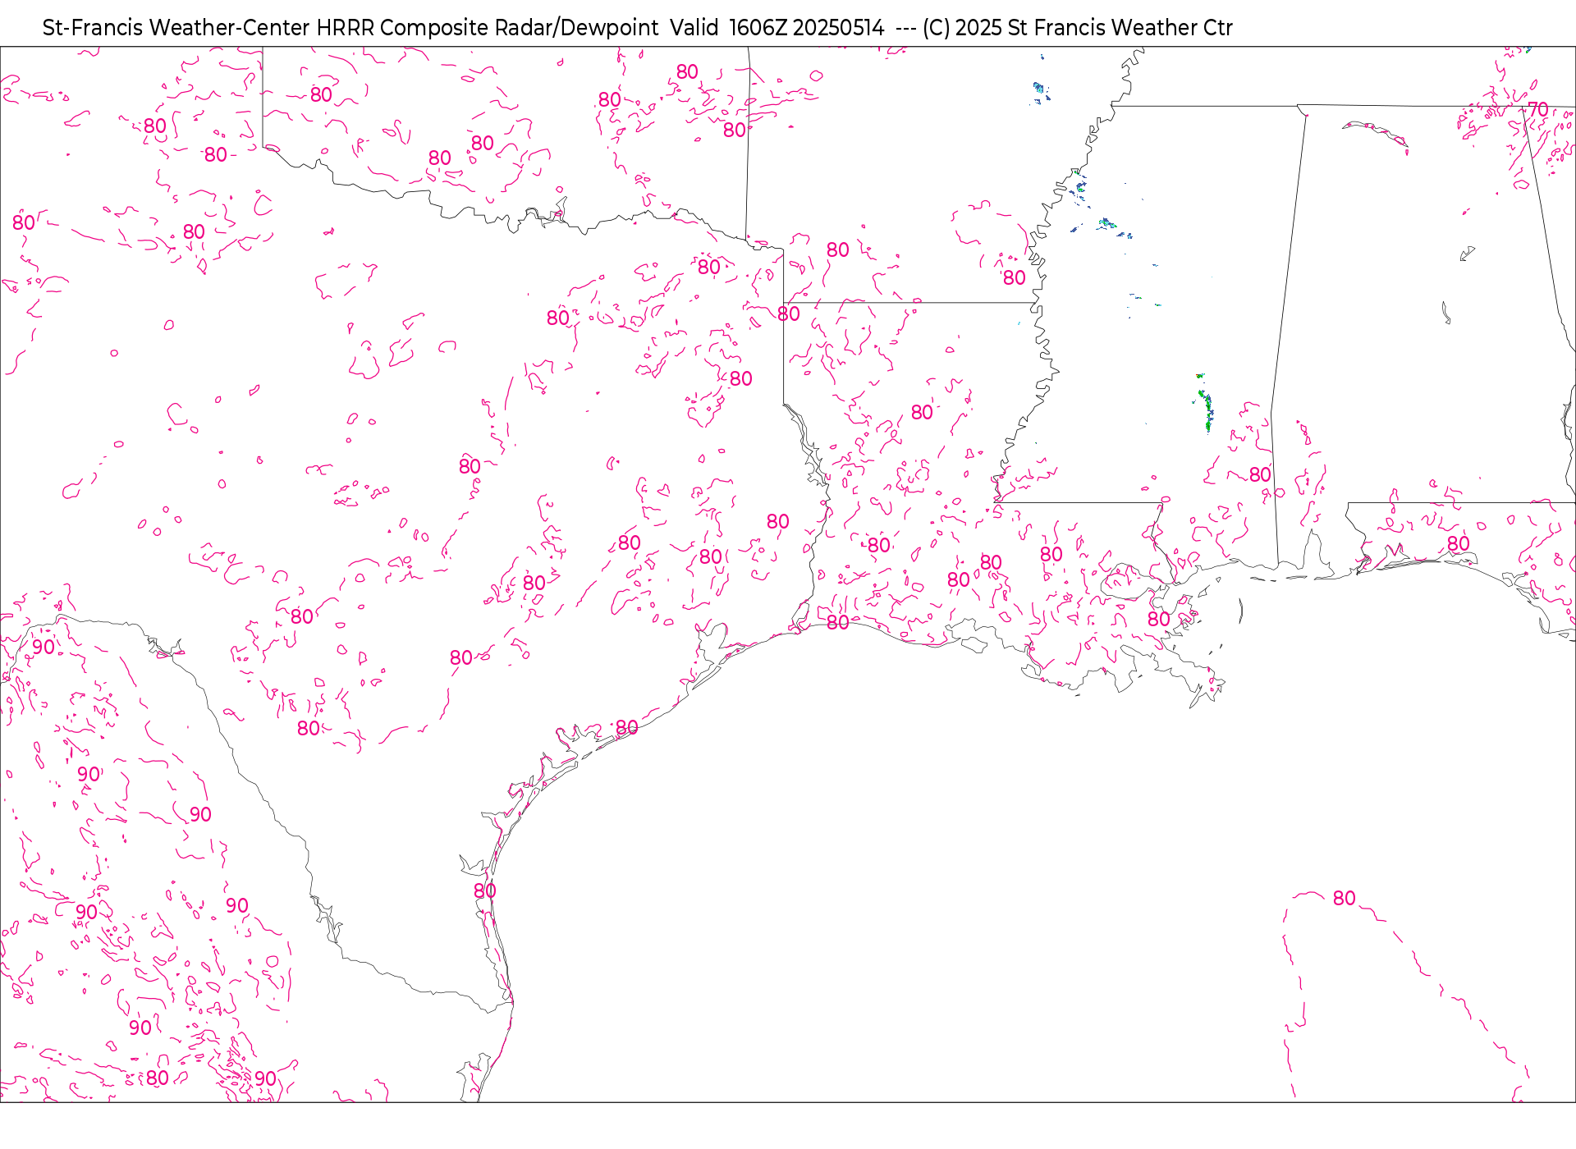Click the "Valid 1606Z 20250514" timestamp text
Screen dimensions: 1576x1149
tap(777, 28)
